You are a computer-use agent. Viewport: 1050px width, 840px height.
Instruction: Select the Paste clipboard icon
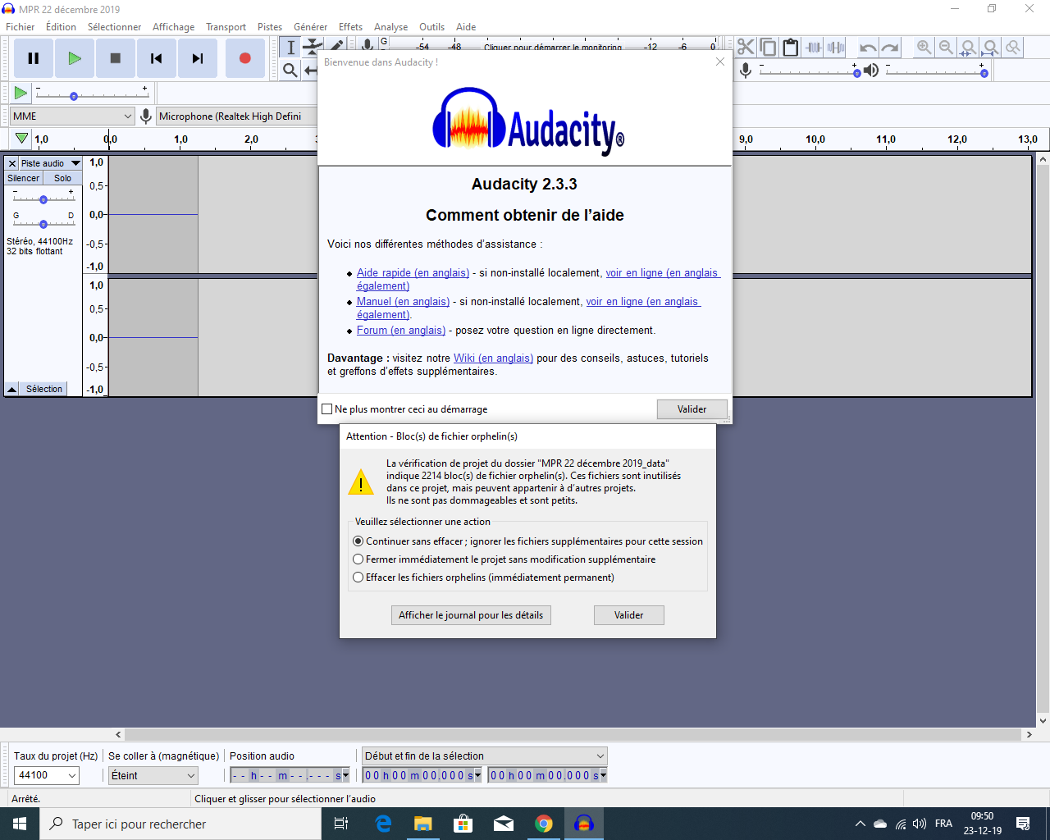790,48
